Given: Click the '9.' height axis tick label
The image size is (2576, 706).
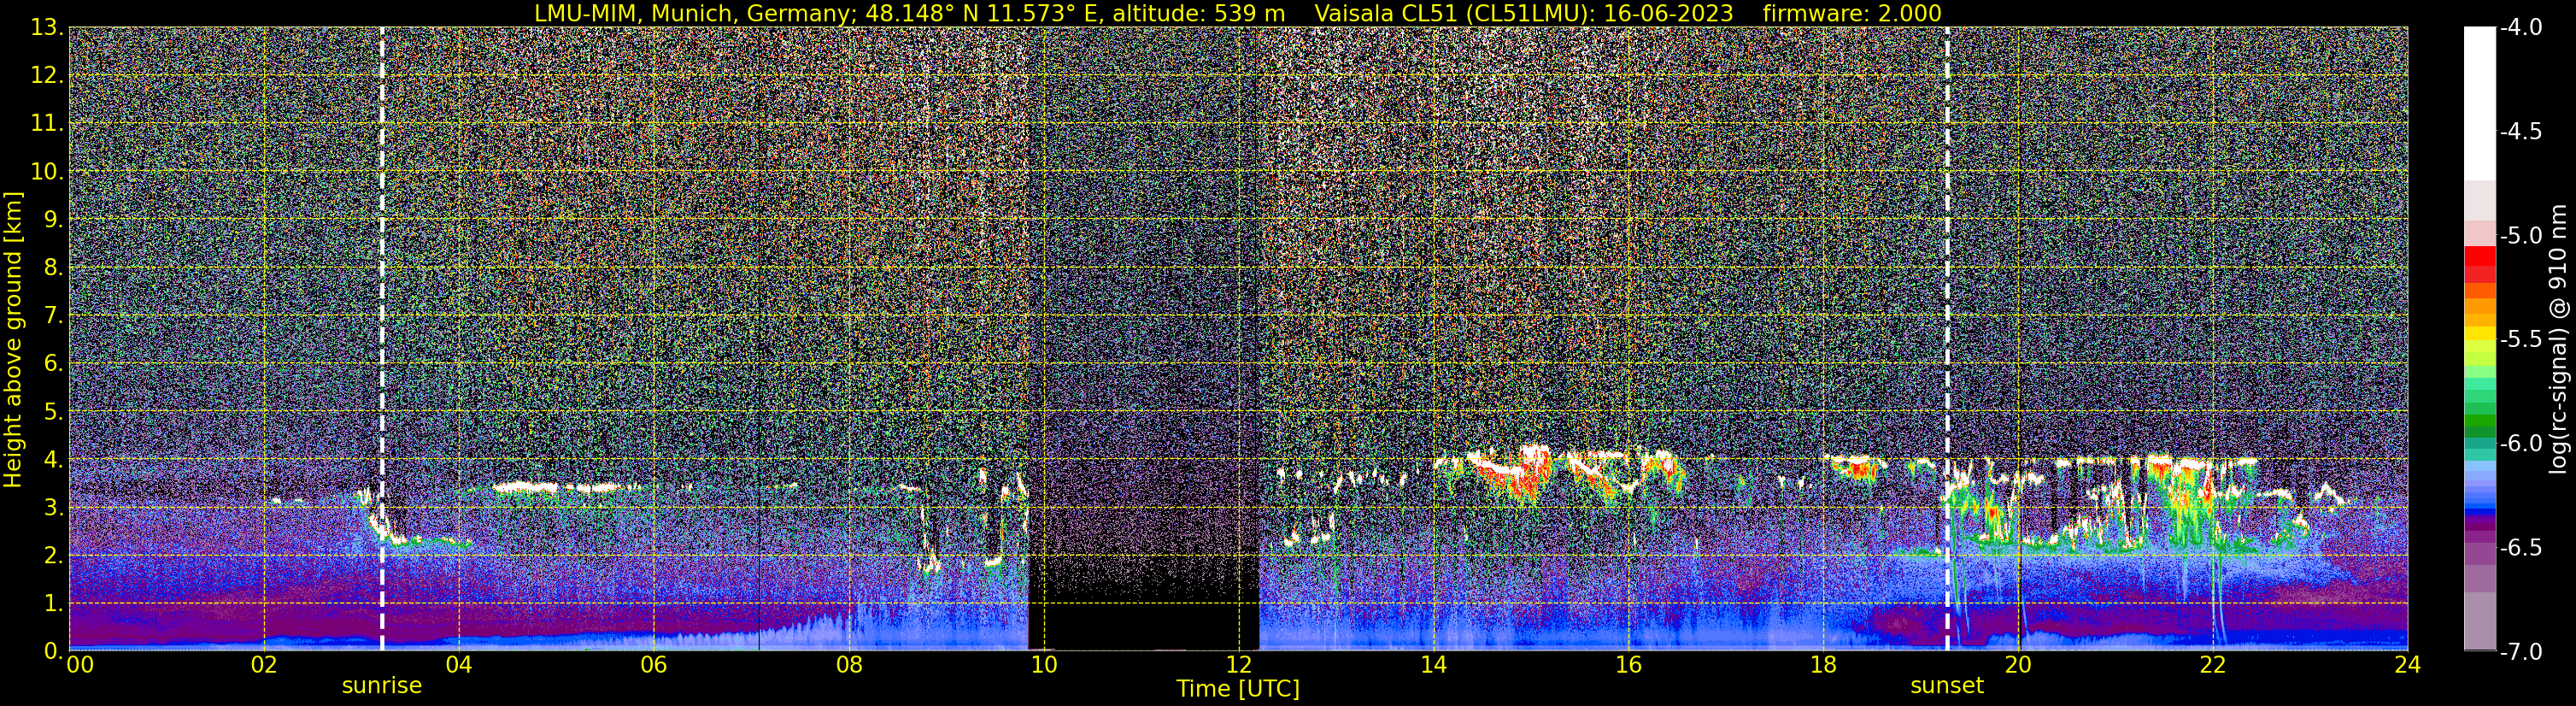Looking at the screenshot, I should point(54,219).
